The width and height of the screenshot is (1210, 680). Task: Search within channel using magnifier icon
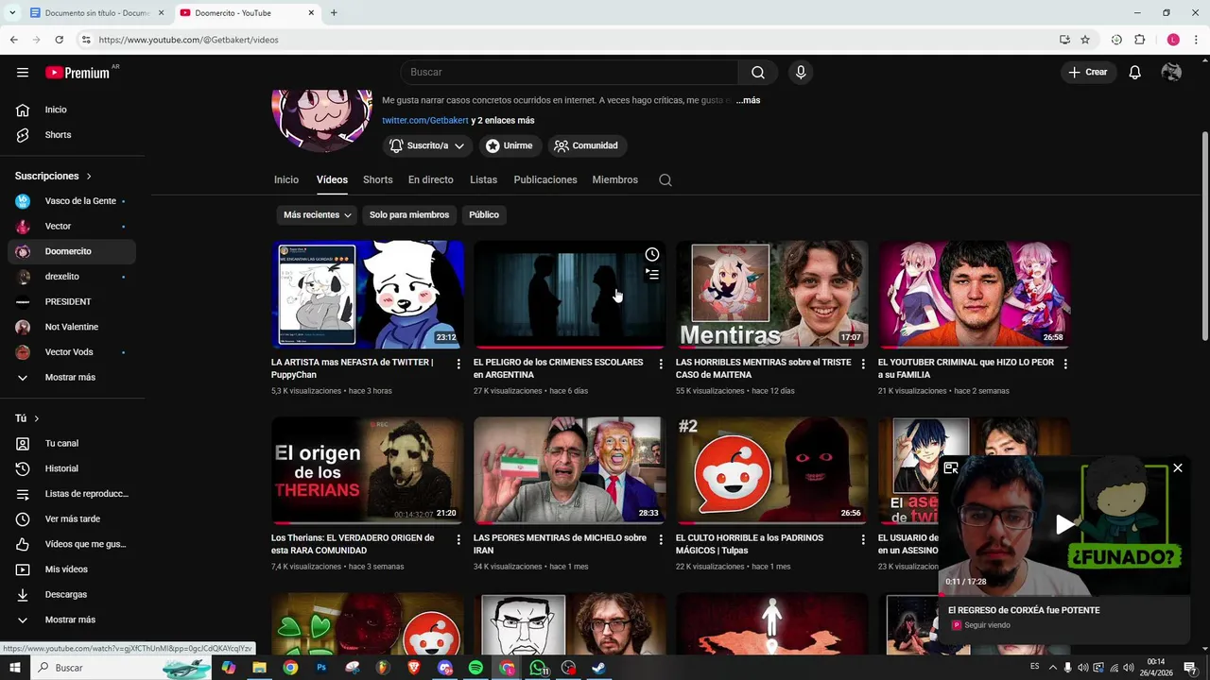coord(665,179)
